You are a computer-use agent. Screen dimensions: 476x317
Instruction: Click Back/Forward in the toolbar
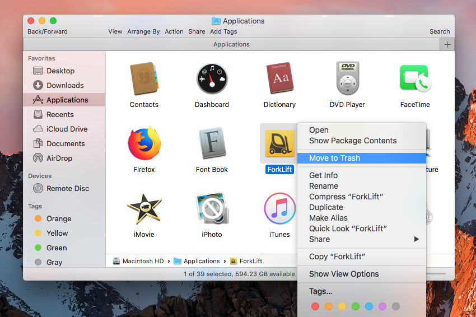pyautogui.click(x=48, y=31)
